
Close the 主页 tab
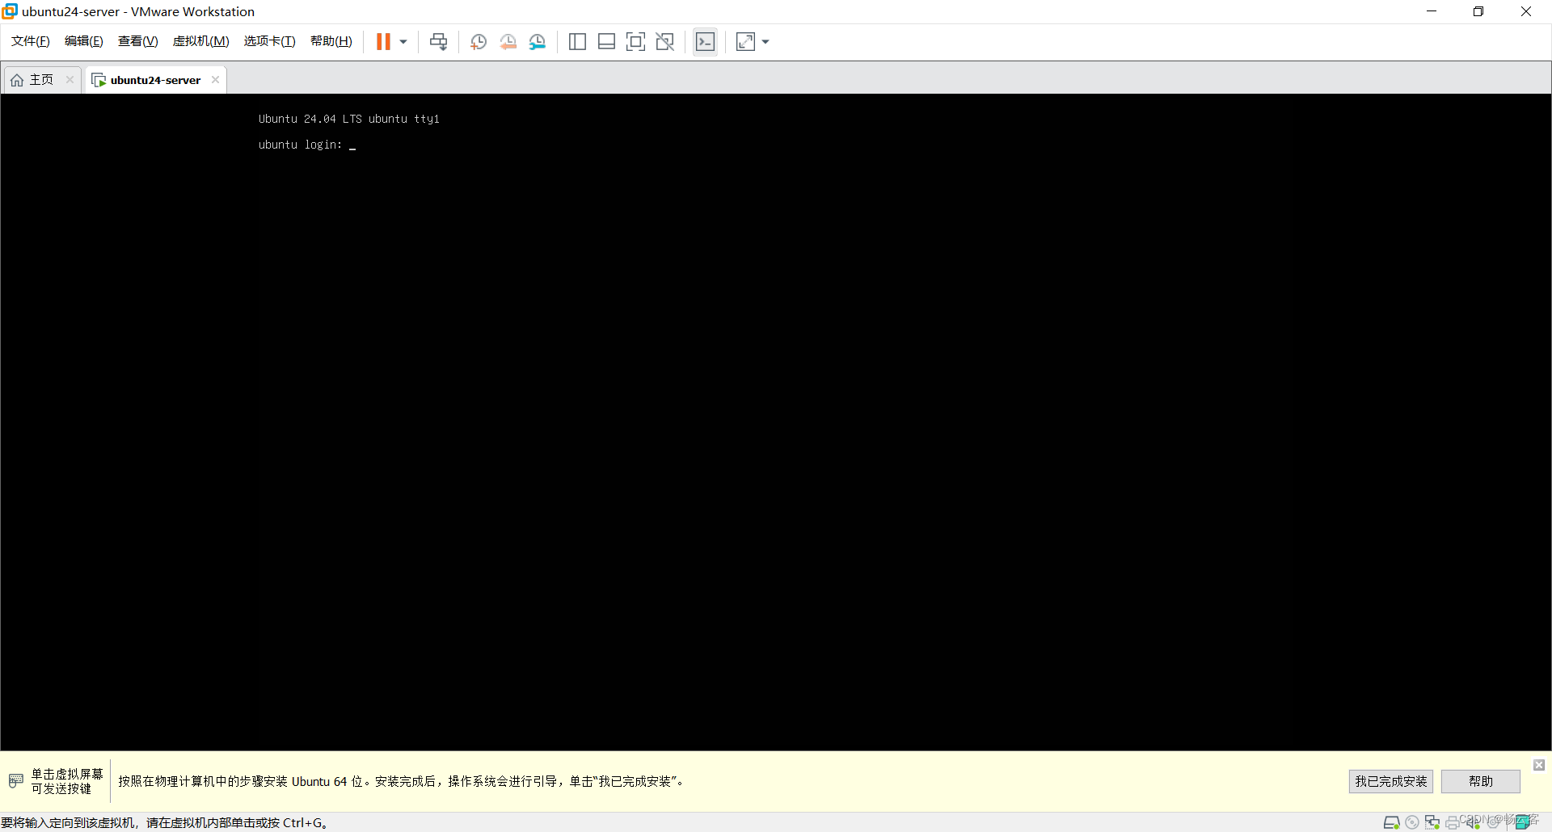[70, 79]
